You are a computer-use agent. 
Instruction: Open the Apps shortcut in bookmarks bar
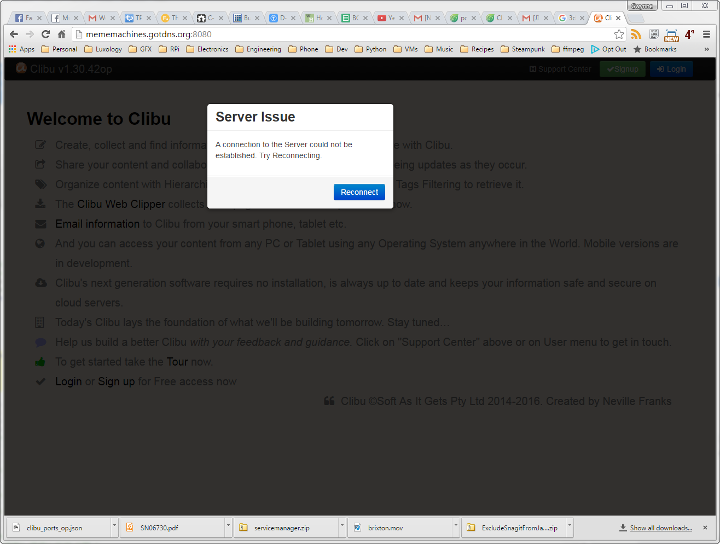21,49
